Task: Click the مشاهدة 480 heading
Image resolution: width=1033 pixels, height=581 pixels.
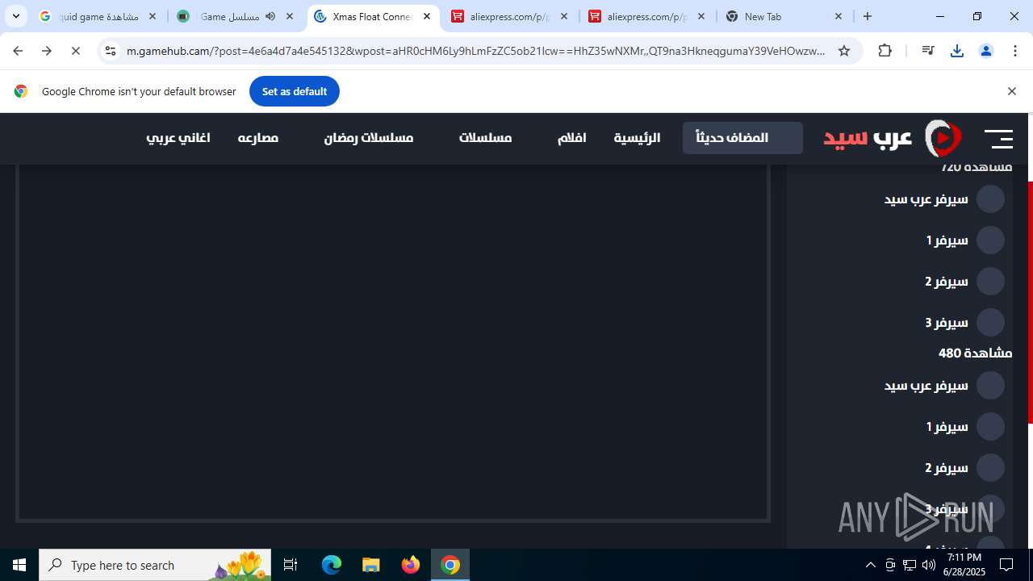Action: pos(975,353)
